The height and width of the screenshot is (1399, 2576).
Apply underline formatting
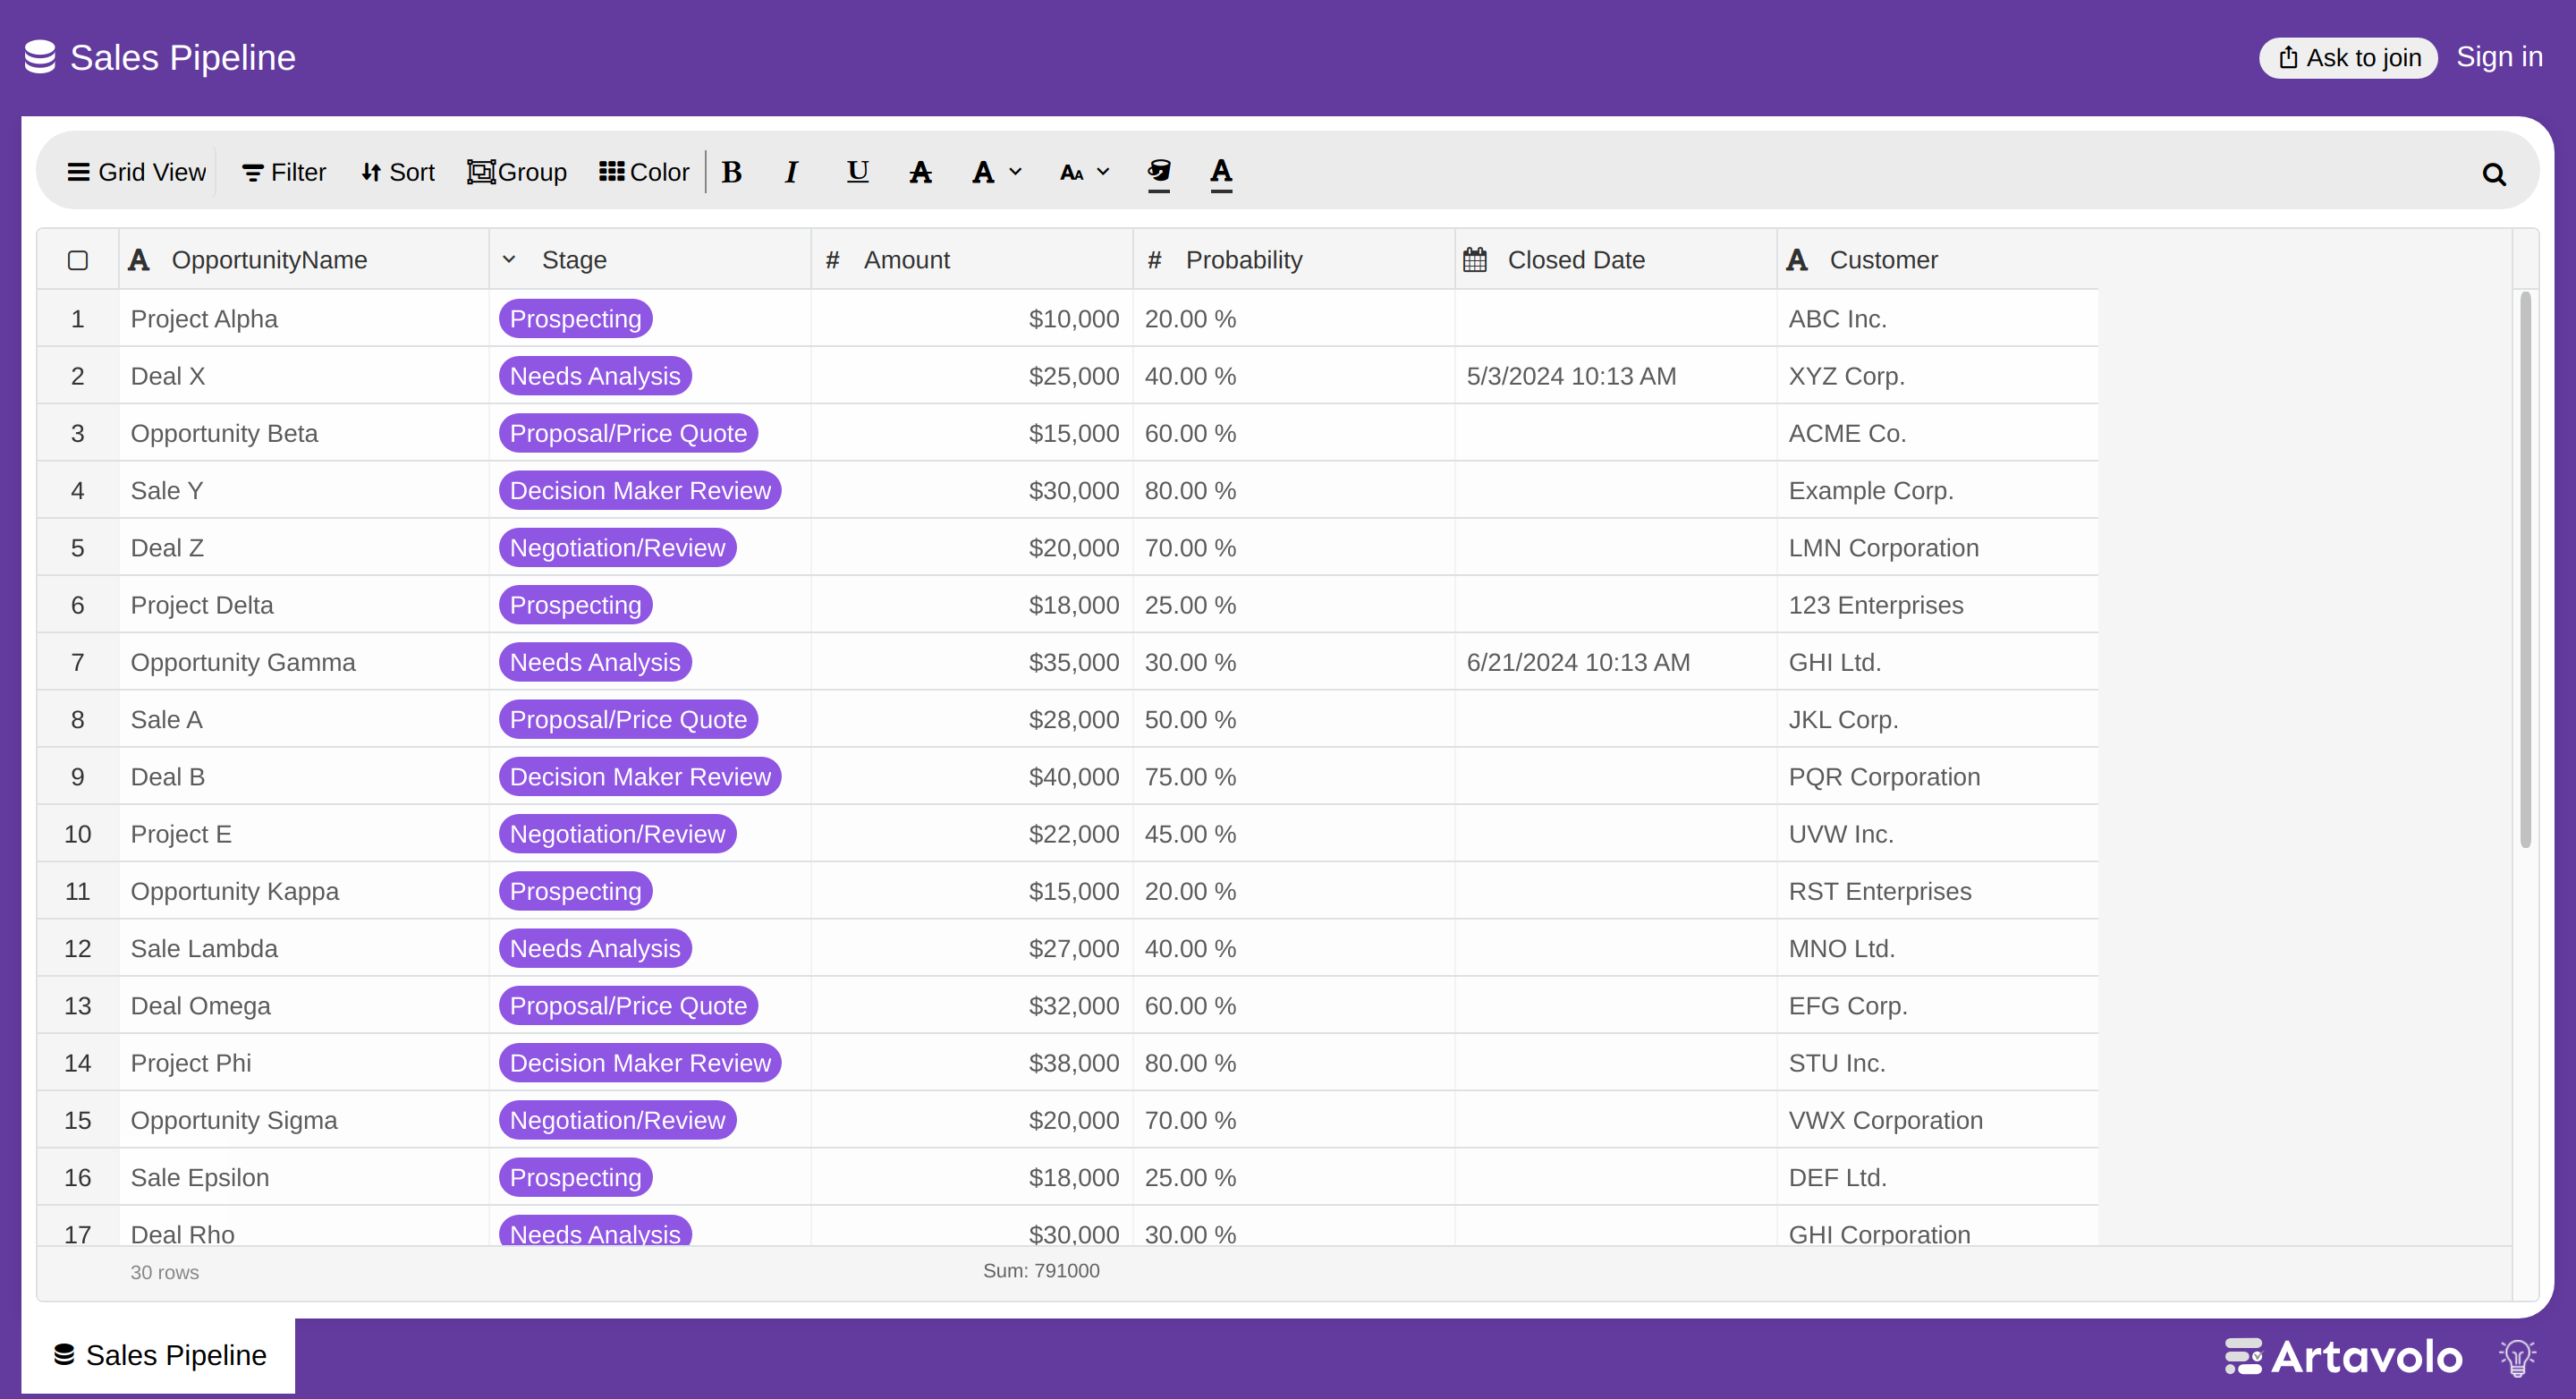pyautogui.click(x=857, y=172)
